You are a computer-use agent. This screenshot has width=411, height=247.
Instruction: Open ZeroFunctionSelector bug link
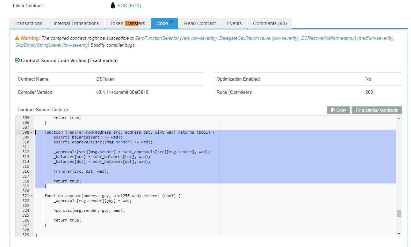(176, 38)
